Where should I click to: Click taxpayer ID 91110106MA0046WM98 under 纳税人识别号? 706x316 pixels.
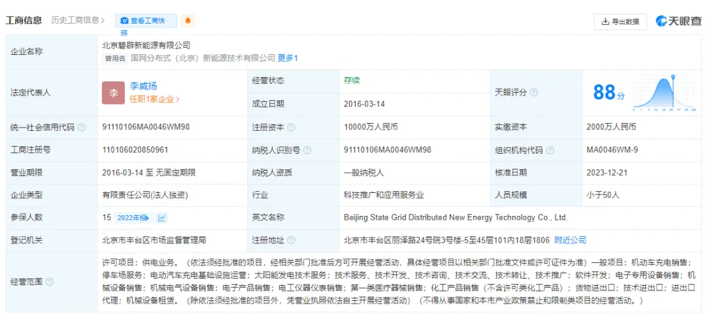pos(387,150)
